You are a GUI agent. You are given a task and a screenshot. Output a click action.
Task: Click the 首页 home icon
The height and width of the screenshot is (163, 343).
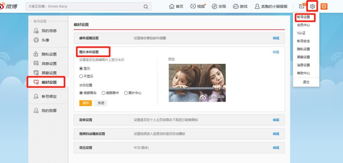172,6
